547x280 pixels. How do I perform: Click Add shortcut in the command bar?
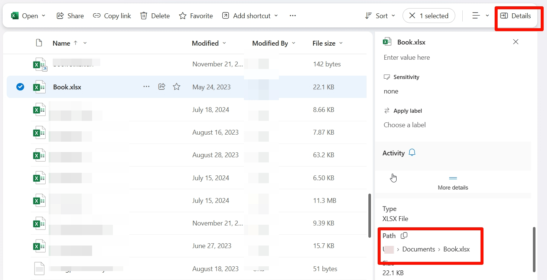tap(247, 16)
